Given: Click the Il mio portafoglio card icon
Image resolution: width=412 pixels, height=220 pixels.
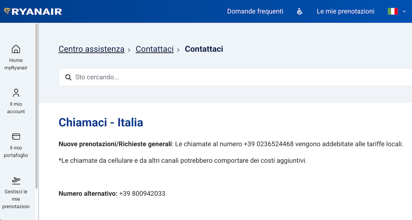Looking at the screenshot, I should (x=16, y=137).
